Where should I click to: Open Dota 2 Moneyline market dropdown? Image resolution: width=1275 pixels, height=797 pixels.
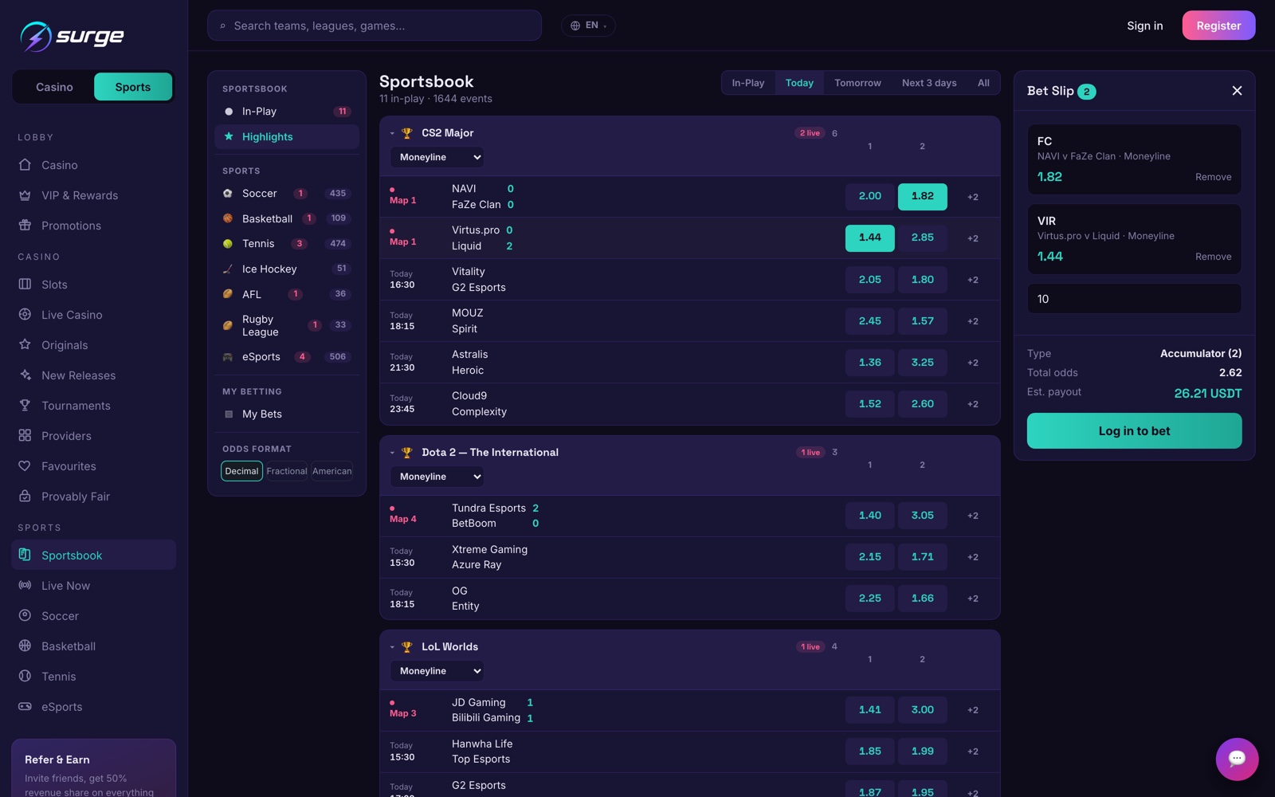pyautogui.click(x=437, y=477)
